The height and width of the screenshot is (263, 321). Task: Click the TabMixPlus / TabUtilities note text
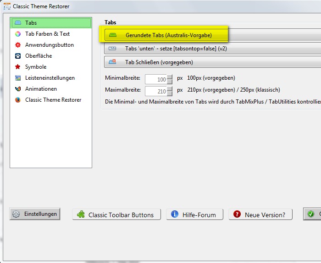click(213, 102)
